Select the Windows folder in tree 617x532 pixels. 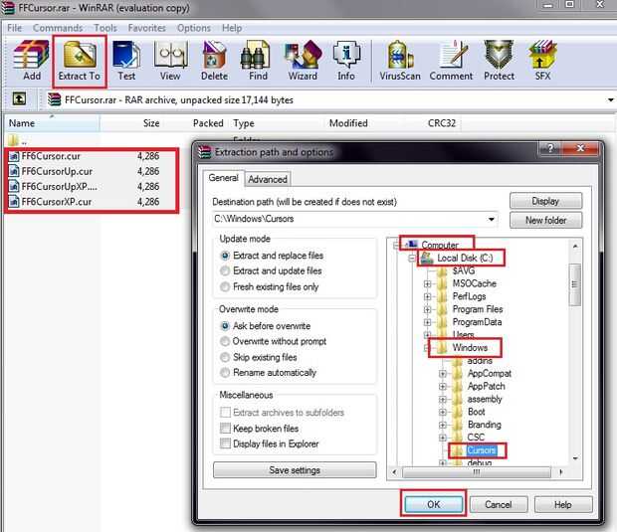coord(470,348)
